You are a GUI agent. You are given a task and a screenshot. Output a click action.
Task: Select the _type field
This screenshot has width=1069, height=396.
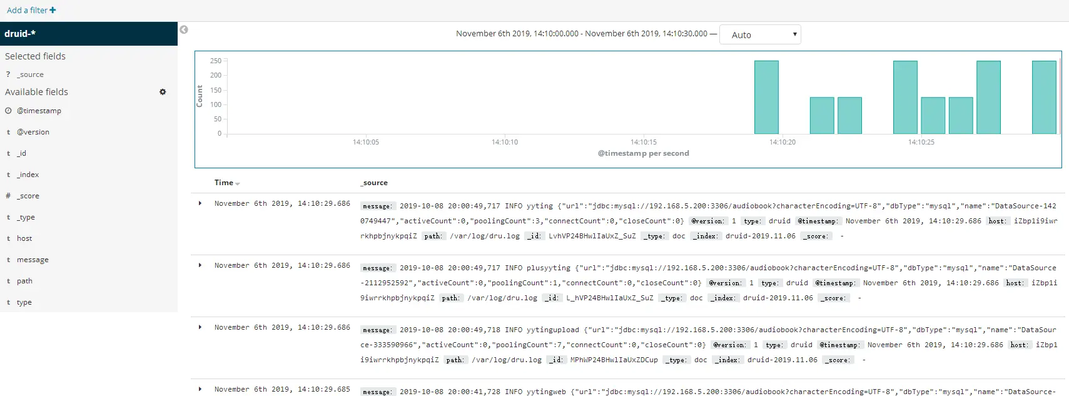point(26,217)
